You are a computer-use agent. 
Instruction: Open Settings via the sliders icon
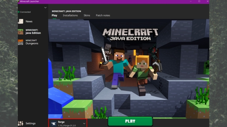pyautogui.click(x=20, y=123)
